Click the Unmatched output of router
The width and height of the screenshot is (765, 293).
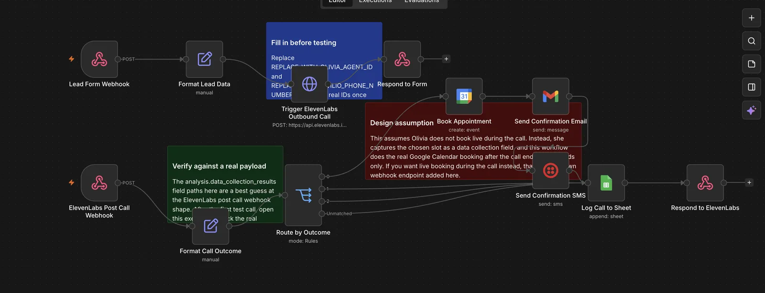[322, 214]
